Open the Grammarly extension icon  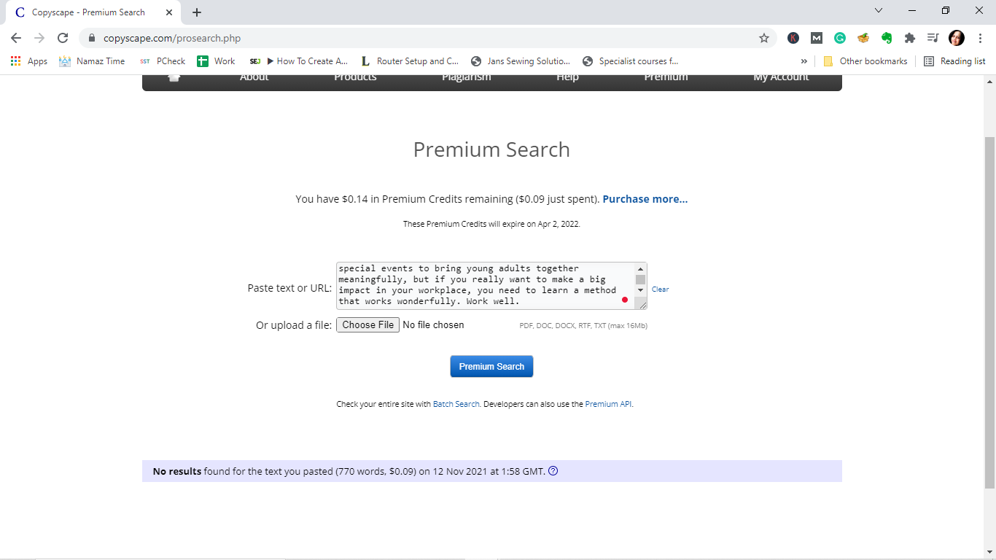pyautogui.click(x=840, y=38)
